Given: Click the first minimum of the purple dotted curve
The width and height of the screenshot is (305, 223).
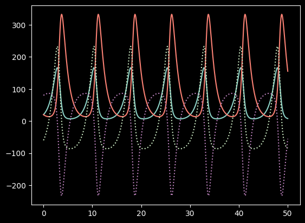Looking at the screenshot, I should pos(61,195).
